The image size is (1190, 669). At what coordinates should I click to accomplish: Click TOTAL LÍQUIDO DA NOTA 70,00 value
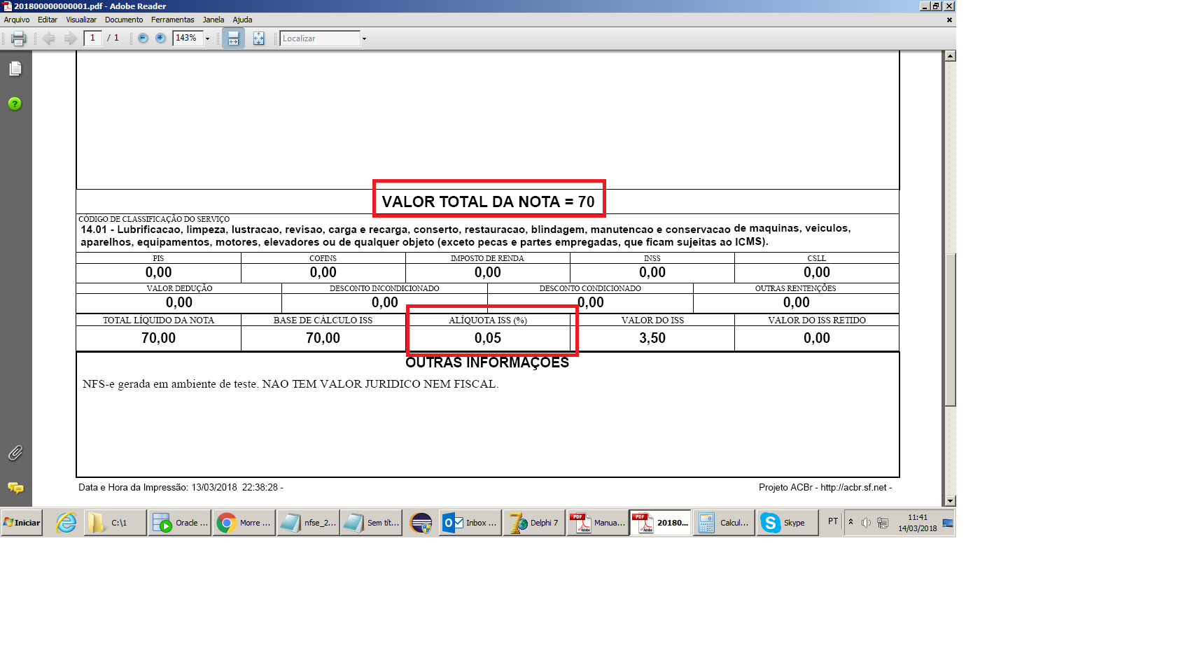pyautogui.click(x=159, y=338)
